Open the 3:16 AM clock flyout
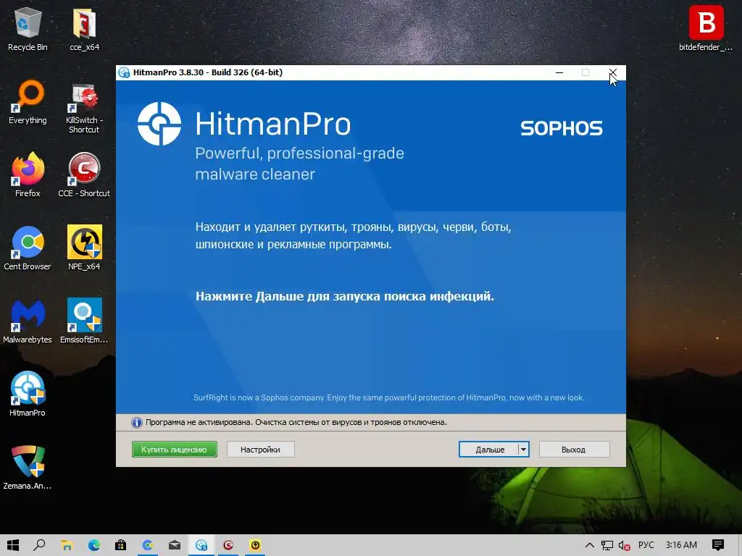The image size is (742, 556). pos(681,545)
